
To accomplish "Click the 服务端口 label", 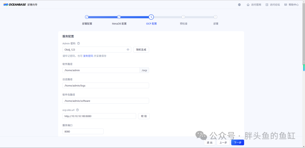I will pyautogui.click(x=67, y=125).
